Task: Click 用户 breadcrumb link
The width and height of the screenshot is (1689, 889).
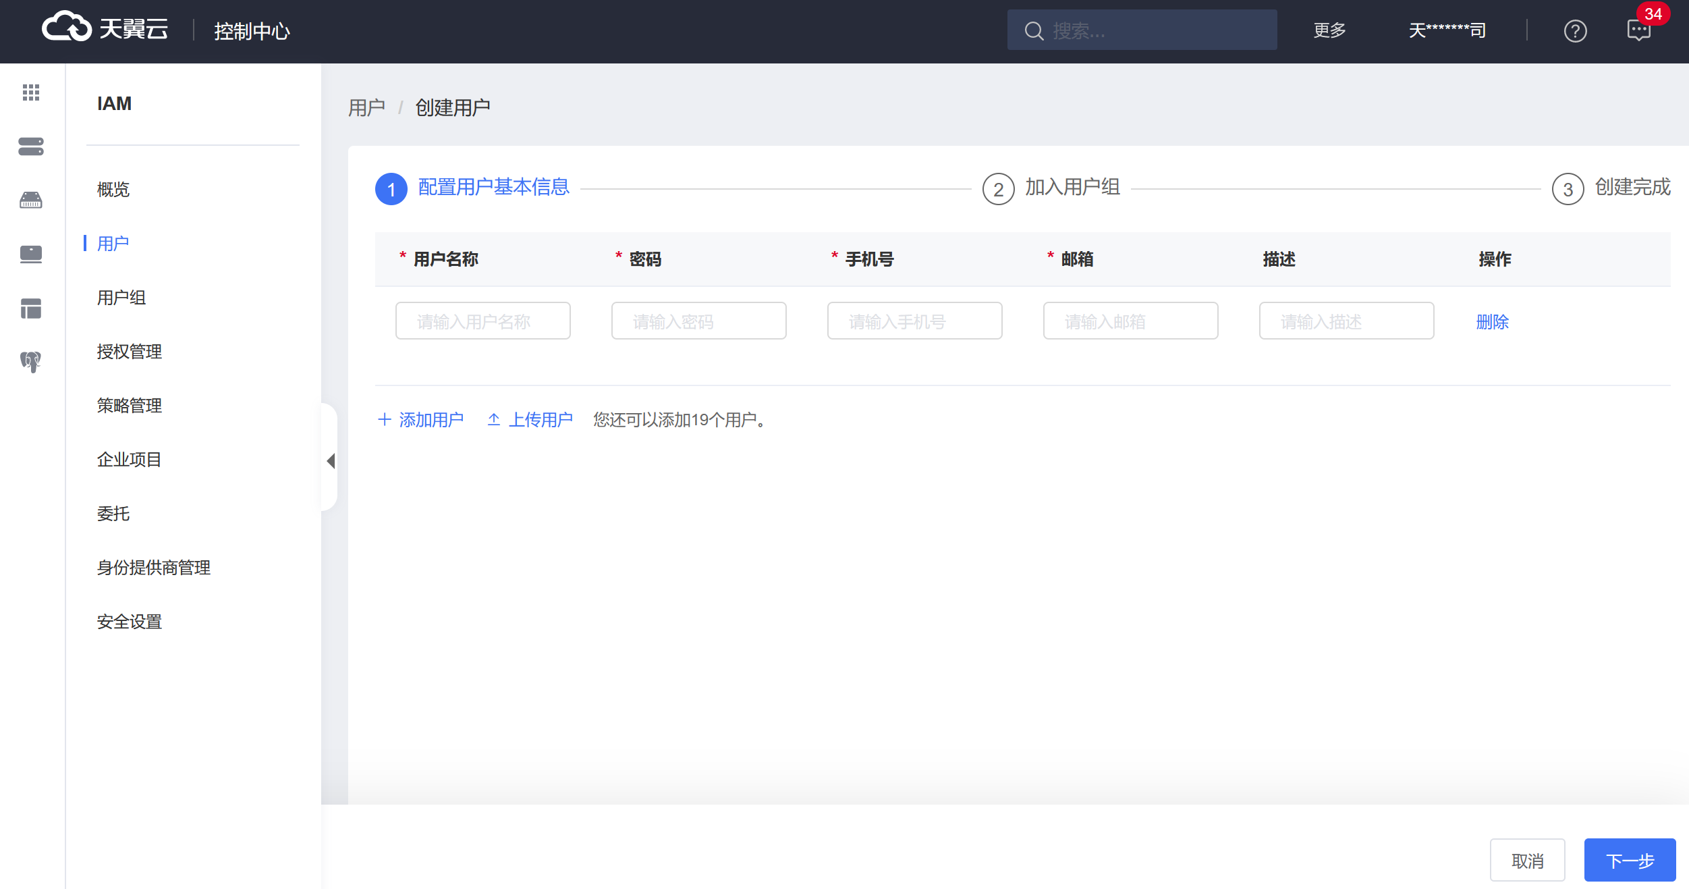Action: pyautogui.click(x=367, y=107)
